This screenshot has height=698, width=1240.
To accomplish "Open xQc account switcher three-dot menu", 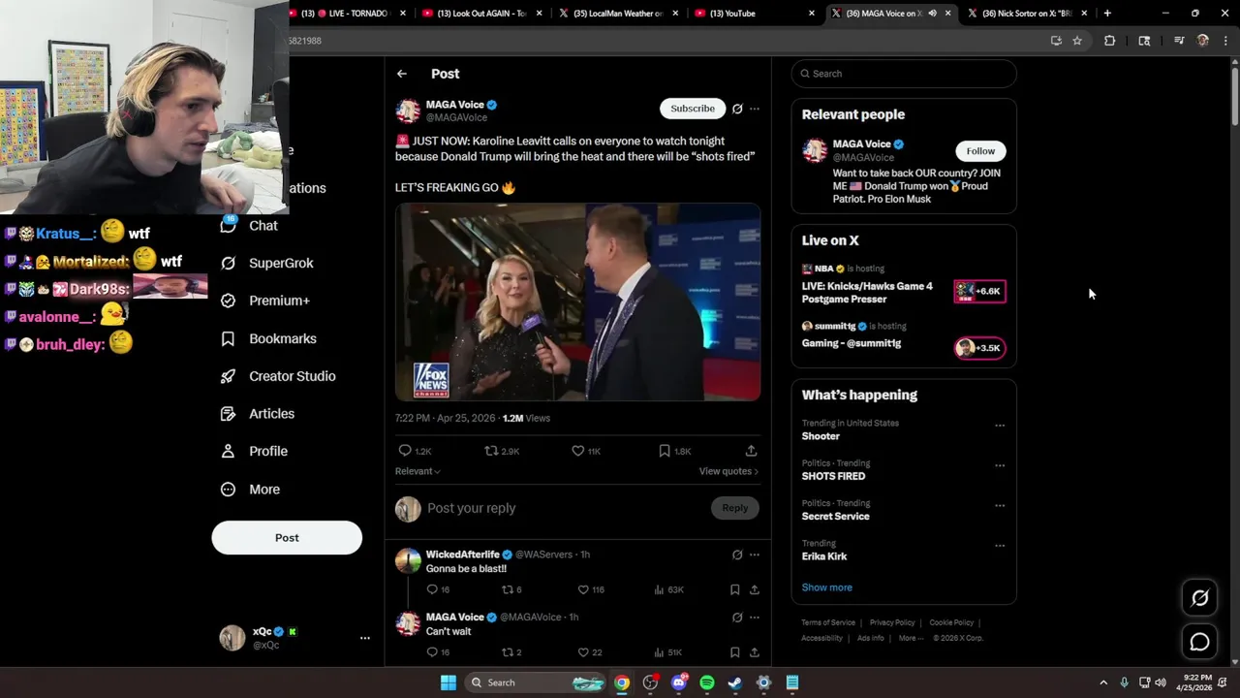I will click(x=365, y=638).
